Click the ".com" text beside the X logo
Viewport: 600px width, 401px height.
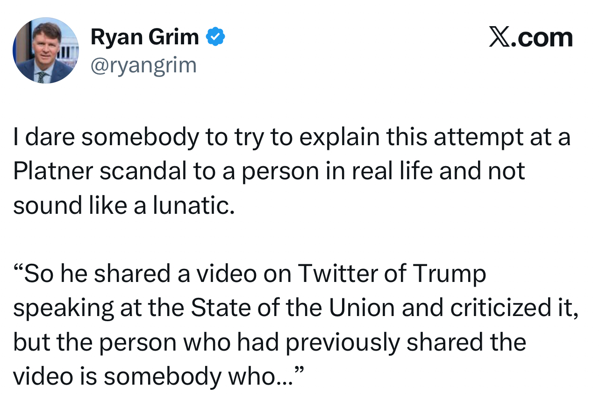[x=542, y=37]
